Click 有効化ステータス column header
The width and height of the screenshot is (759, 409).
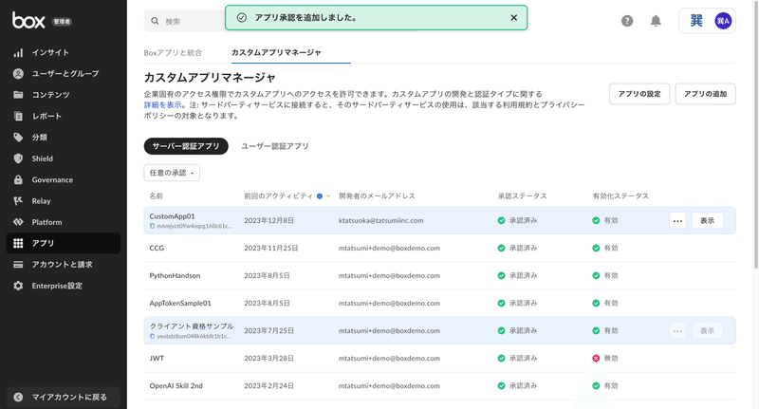point(620,196)
